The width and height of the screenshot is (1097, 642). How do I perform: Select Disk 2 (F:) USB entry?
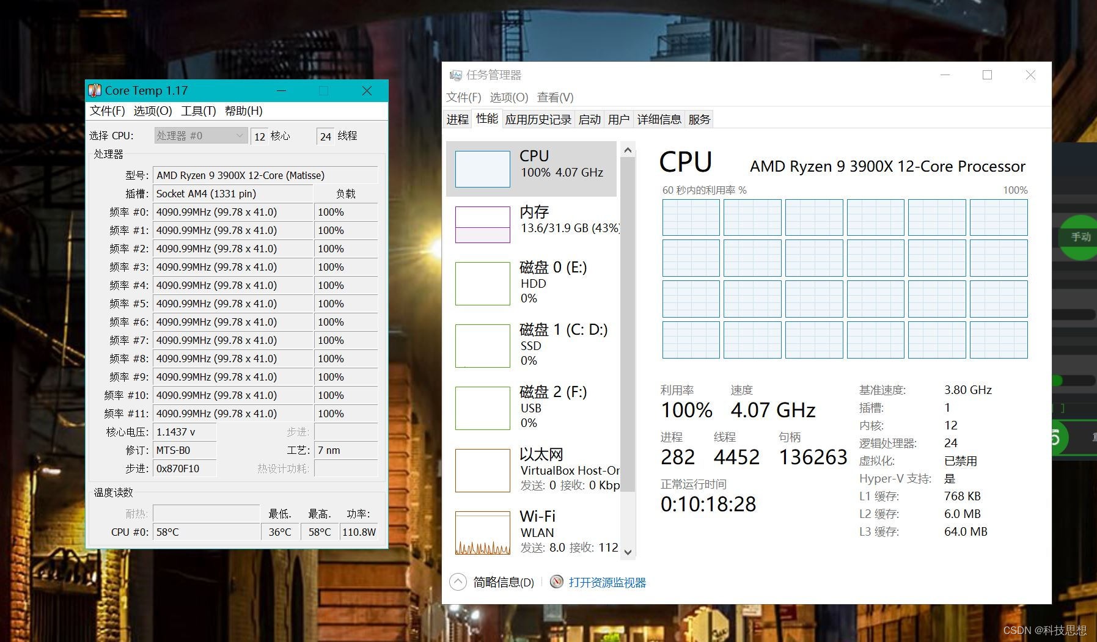(x=531, y=407)
